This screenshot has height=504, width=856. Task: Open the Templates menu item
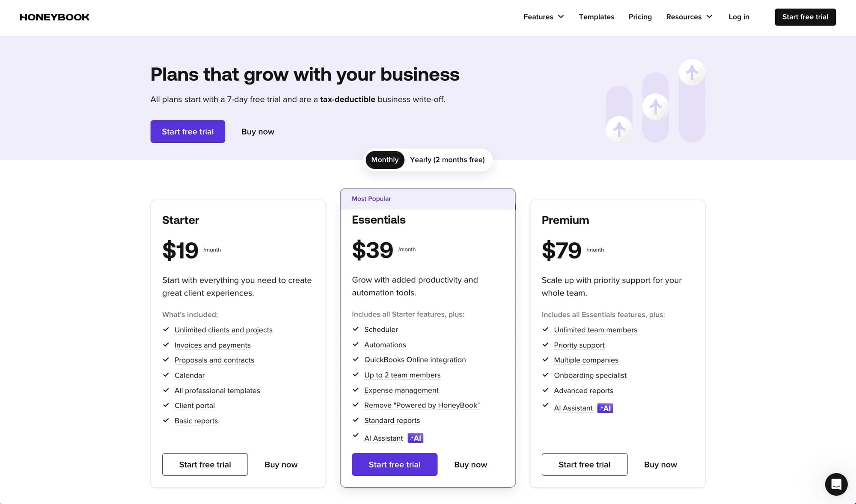[x=597, y=17]
